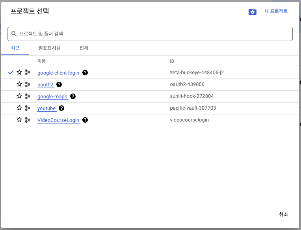Star the google-client-login project
Viewport: 301px width, 230px height.
point(19,73)
